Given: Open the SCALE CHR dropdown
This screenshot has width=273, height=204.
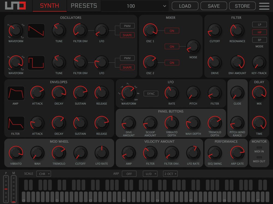Looking at the screenshot, I should click(x=44, y=174).
